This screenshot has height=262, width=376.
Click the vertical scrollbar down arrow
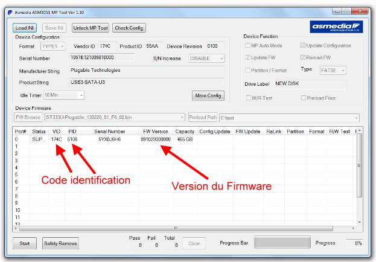(x=360, y=222)
